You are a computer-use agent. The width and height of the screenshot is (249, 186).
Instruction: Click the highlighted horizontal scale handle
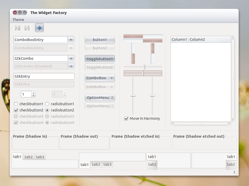point(143,73)
